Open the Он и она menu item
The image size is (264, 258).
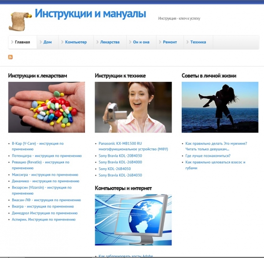coord(141,42)
